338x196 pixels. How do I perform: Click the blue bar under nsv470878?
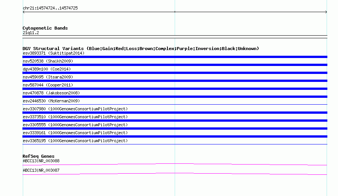pos(175,97)
